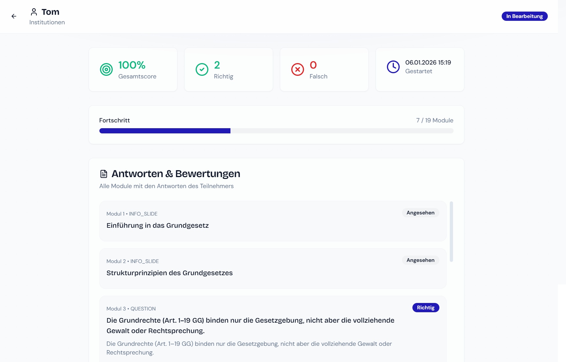This screenshot has height=362, width=566.
Task: Click the Fortschritt label
Action: click(x=114, y=120)
